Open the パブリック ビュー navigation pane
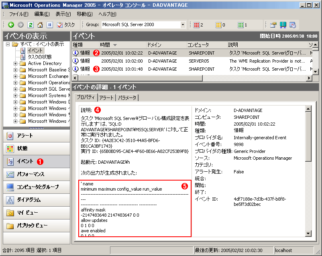This screenshot has height=256, width=322. click(37, 226)
